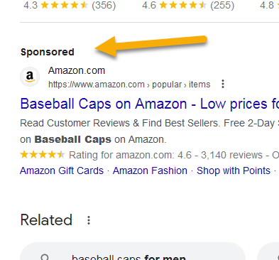Open the three-dot menu beside the Amazon URL

click(x=223, y=84)
